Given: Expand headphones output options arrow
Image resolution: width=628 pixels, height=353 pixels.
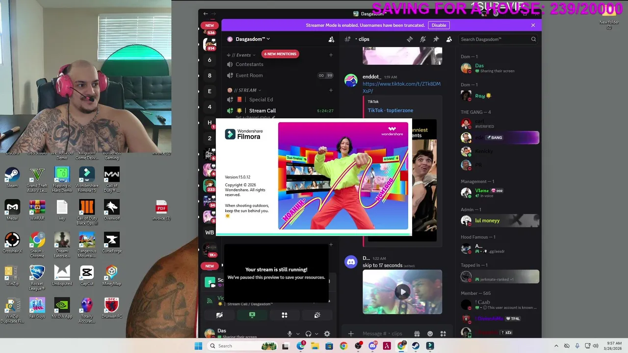Looking at the screenshot, I should click(316, 334).
